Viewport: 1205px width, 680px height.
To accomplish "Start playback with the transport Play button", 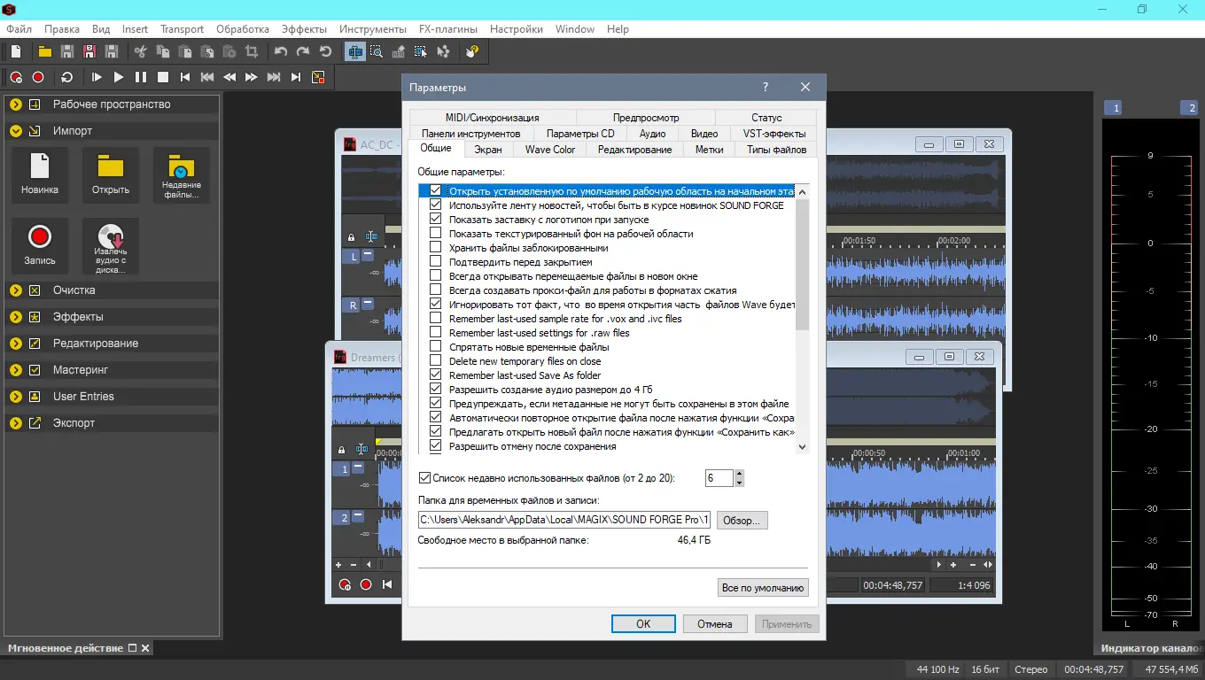I will point(119,77).
